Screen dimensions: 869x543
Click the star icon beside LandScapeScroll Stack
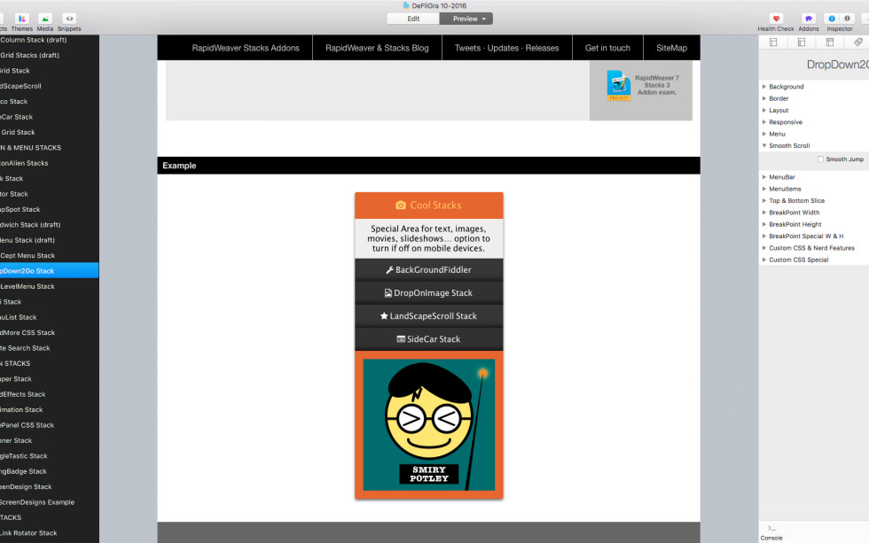point(384,316)
